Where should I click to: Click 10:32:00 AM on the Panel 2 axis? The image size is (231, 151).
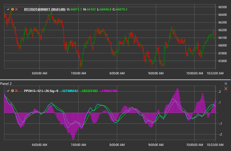click(x=215, y=145)
